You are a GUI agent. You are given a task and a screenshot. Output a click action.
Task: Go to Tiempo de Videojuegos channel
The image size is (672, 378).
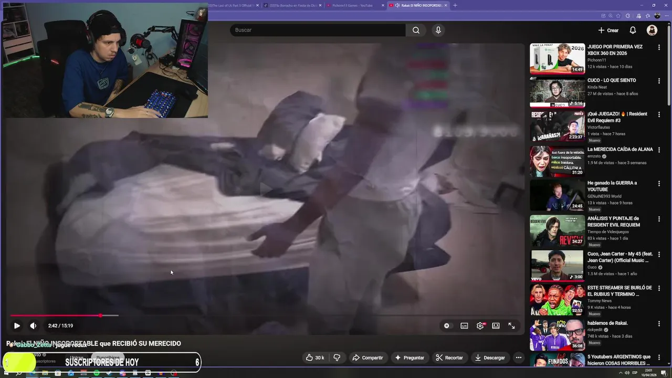click(x=608, y=232)
